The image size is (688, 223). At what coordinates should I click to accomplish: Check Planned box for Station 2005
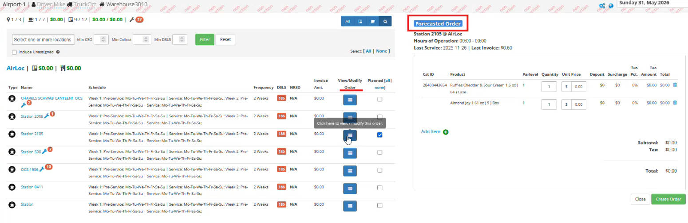coord(380,117)
